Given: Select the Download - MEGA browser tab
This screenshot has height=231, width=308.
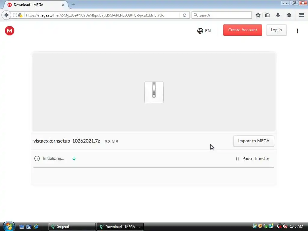Looking at the screenshot, I should (35, 5).
